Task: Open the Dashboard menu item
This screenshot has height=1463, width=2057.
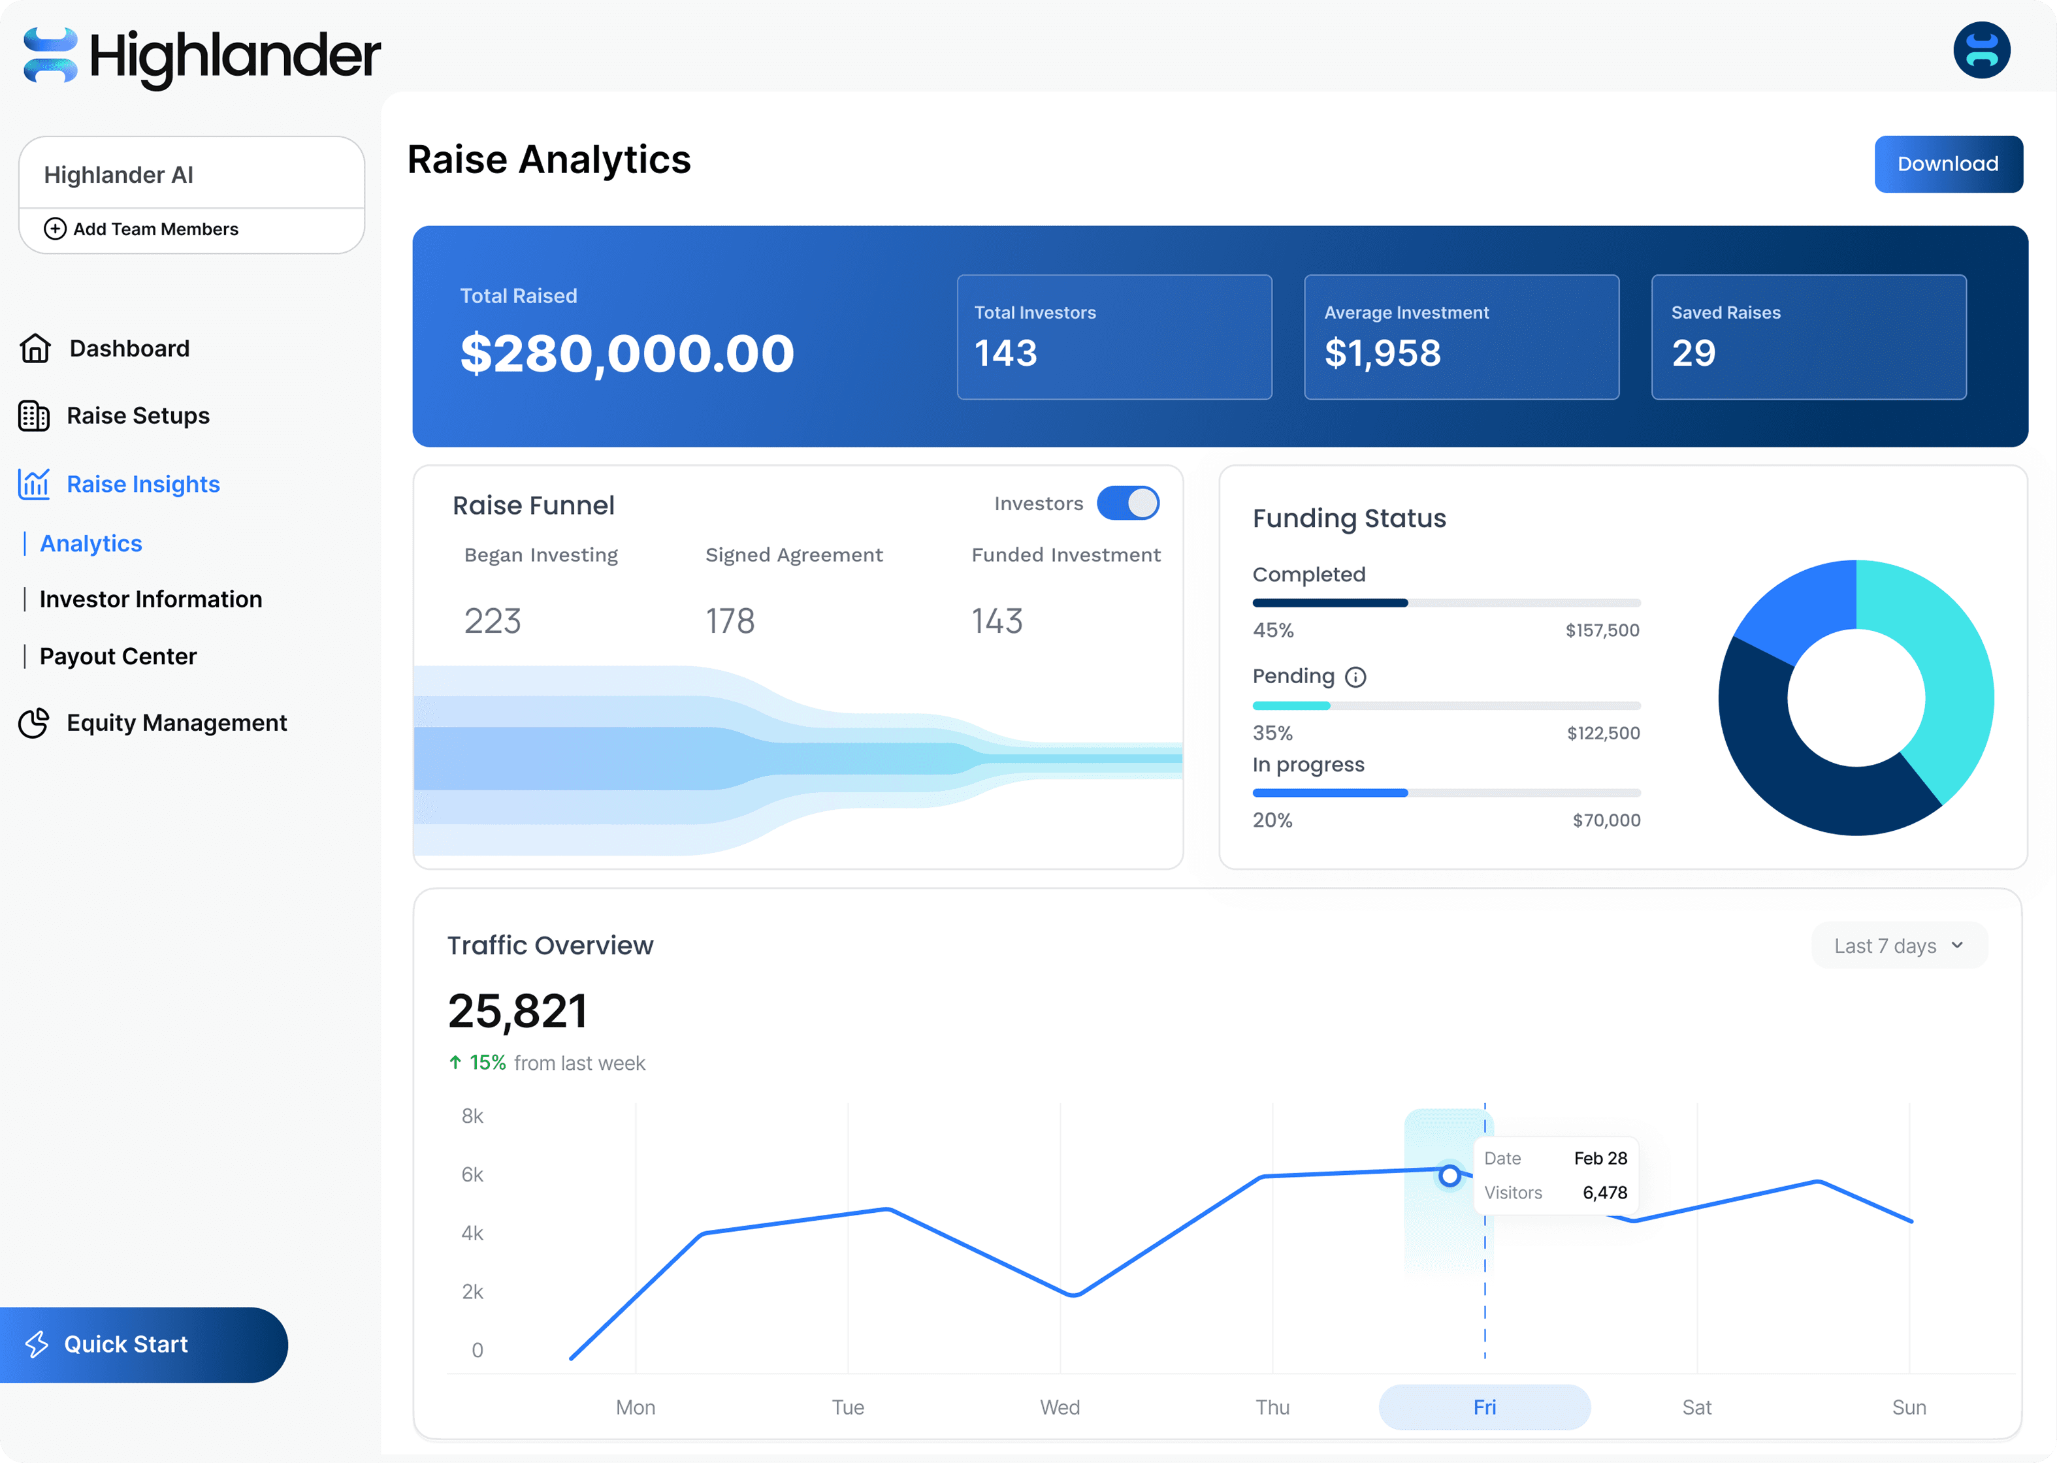Action: pyautogui.click(x=105, y=347)
